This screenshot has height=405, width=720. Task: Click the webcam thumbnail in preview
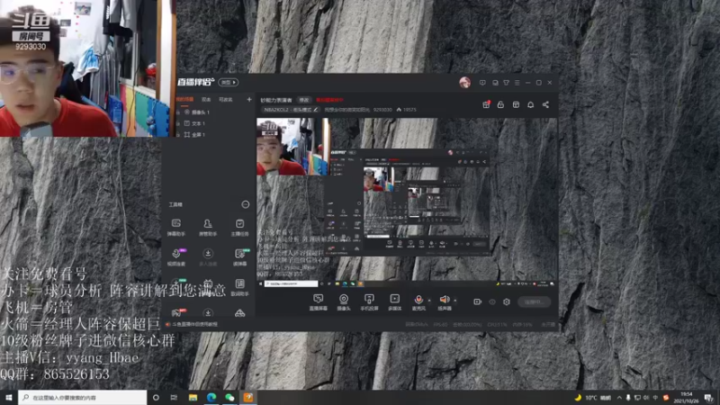tap(293, 147)
